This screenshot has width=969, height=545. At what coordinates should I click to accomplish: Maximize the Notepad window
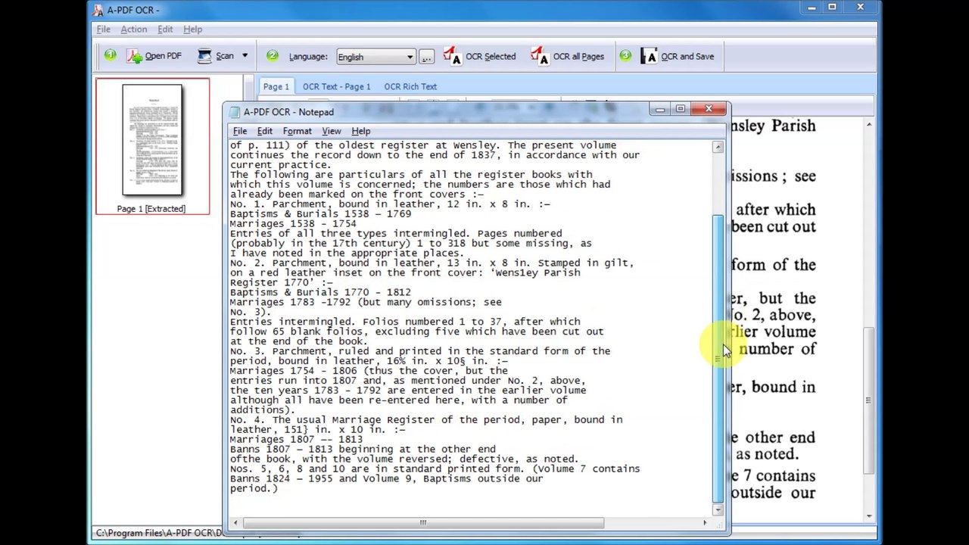coord(680,110)
